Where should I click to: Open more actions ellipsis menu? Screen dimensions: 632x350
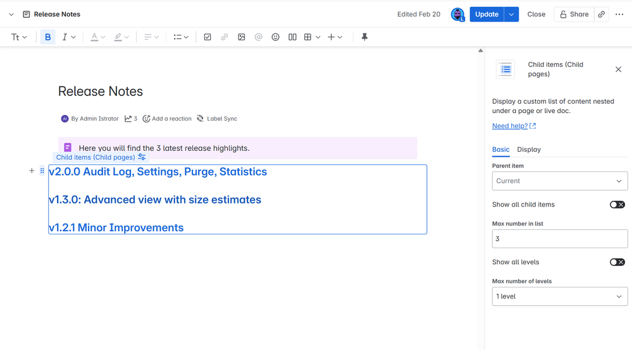pyautogui.click(x=619, y=14)
